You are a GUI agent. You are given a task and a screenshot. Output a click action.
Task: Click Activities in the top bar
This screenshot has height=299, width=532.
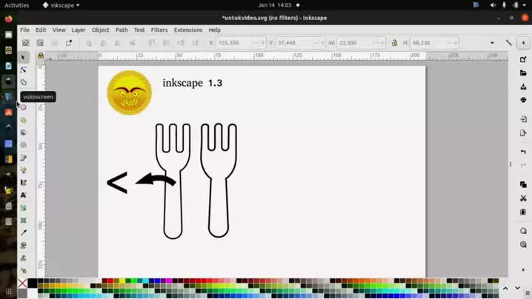16,5
